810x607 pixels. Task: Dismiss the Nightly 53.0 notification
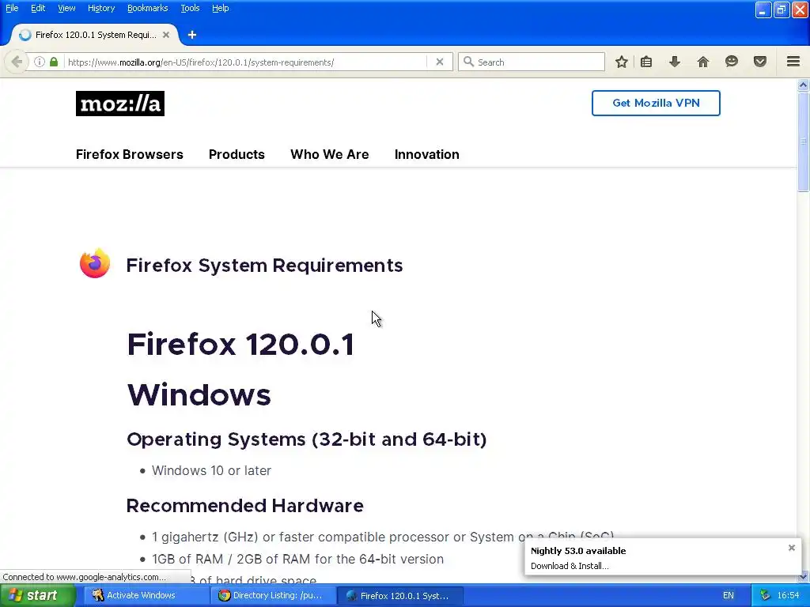point(791,548)
